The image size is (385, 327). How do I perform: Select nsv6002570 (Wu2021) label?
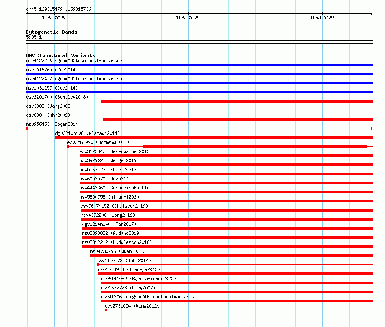click(x=104, y=179)
